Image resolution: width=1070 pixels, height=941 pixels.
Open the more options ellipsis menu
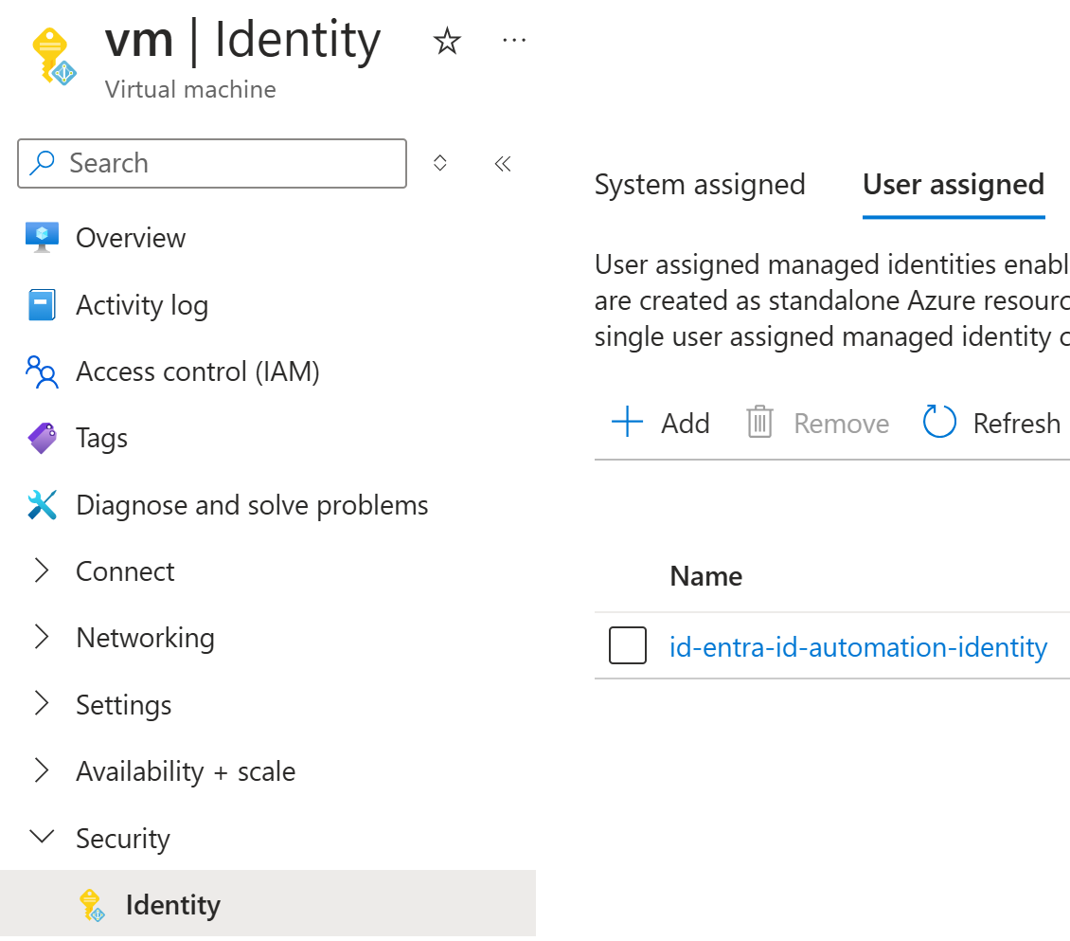click(514, 41)
